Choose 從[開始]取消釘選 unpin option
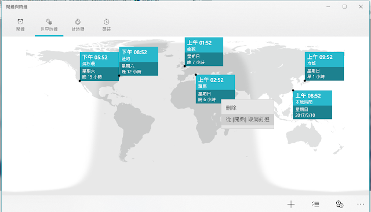This screenshot has height=212, width=371. click(x=248, y=120)
